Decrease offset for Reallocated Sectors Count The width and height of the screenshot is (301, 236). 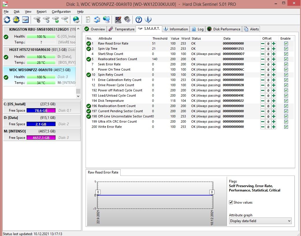point(263,59)
